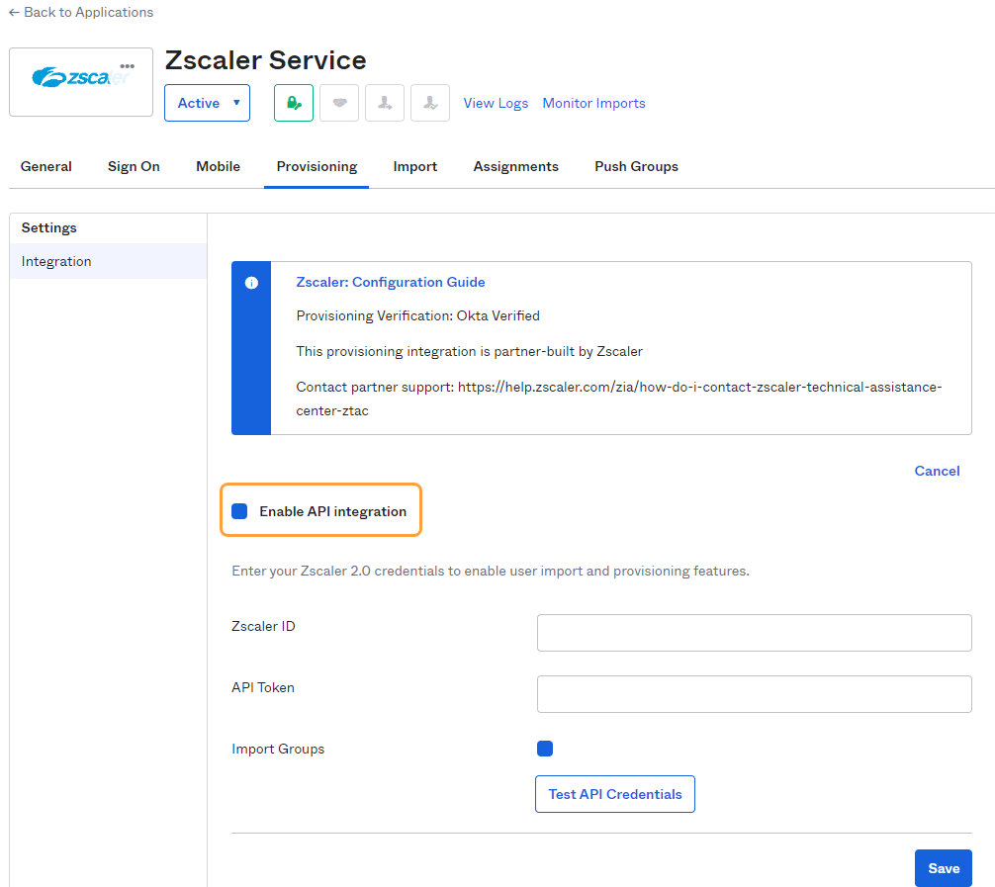The width and height of the screenshot is (995, 887).
Task: Open the Zscaler: Configuration Guide link
Action: [x=391, y=282]
